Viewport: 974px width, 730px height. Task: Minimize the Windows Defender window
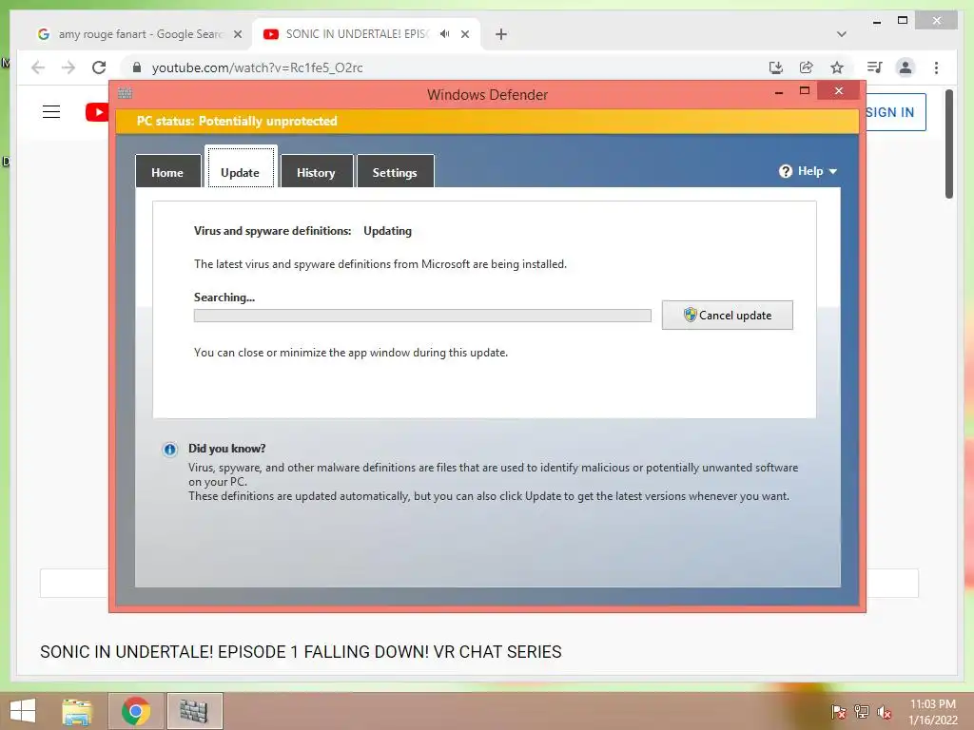click(779, 91)
